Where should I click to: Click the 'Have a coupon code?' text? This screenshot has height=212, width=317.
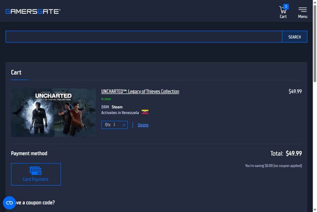pos(35,203)
